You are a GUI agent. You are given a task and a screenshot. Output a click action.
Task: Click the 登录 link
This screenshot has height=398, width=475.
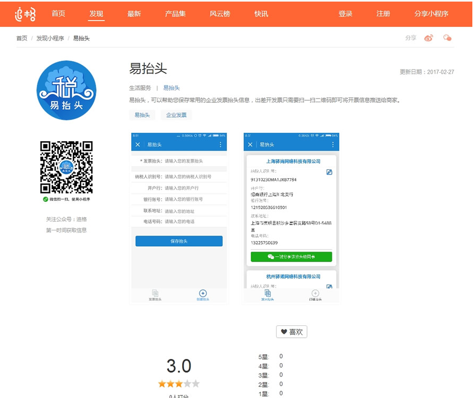(345, 14)
